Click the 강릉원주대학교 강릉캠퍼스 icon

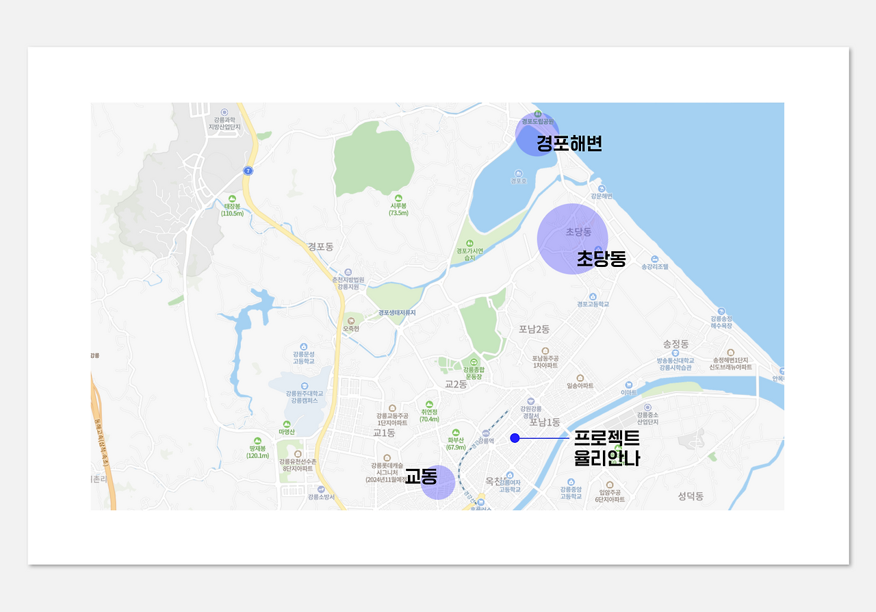click(304, 385)
